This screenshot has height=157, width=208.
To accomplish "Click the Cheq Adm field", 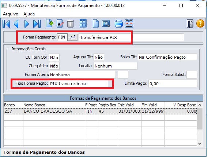I will 54,66.
